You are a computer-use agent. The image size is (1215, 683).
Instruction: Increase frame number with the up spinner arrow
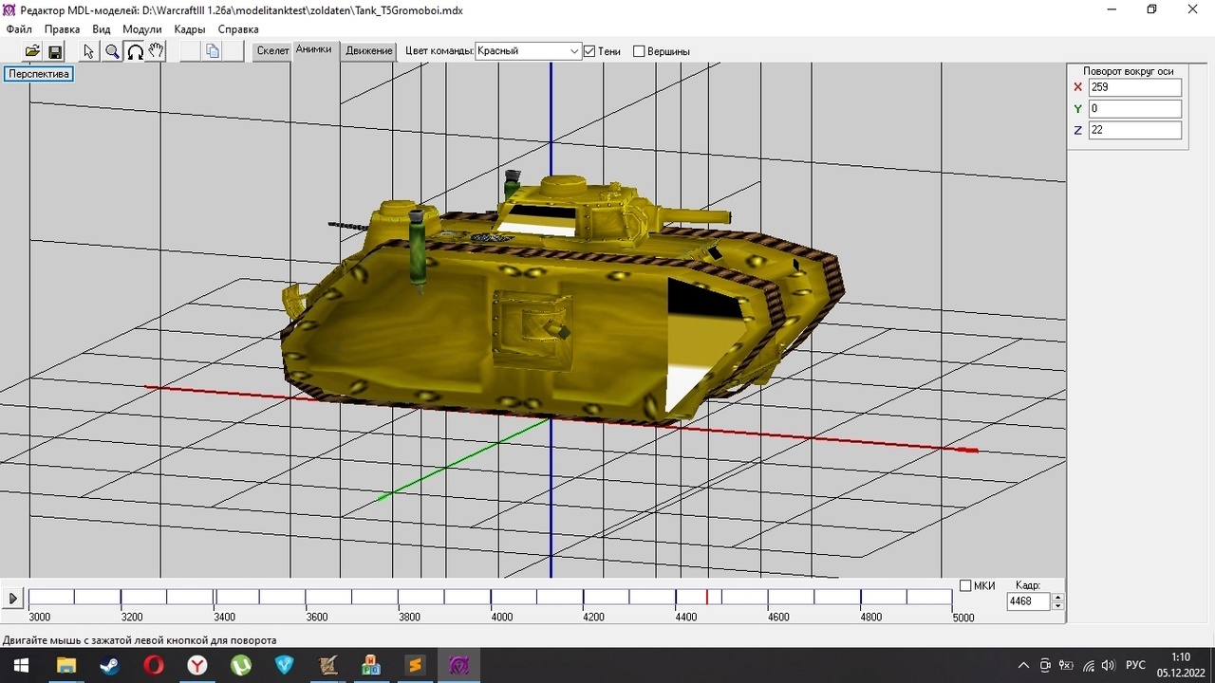click(x=1058, y=597)
